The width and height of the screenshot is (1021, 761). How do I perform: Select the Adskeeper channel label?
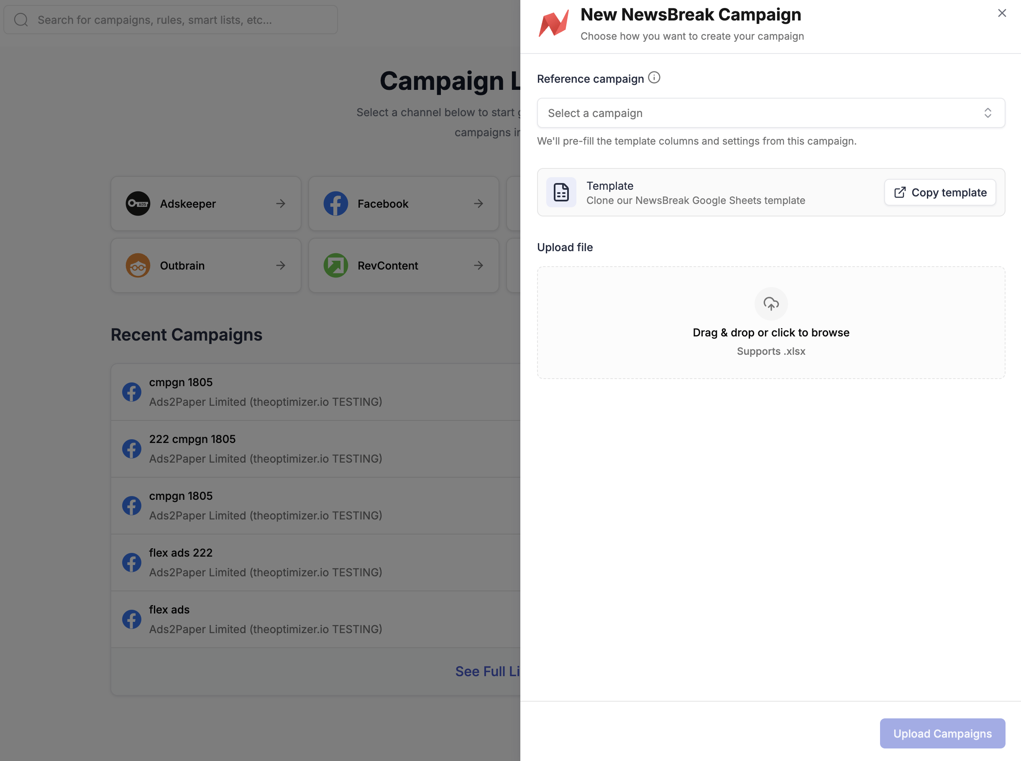pos(188,204)
